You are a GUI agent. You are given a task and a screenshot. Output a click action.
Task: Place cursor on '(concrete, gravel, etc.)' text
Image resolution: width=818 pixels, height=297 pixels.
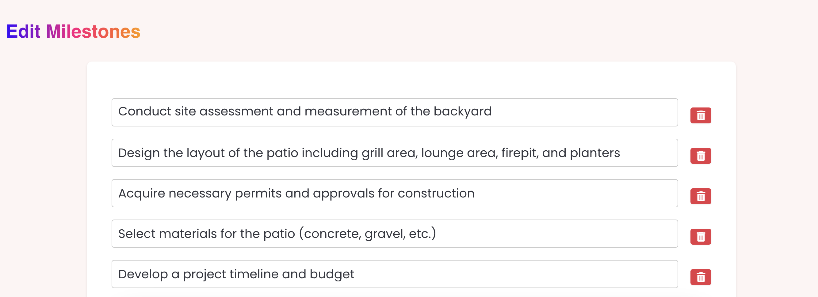[367, 234]
